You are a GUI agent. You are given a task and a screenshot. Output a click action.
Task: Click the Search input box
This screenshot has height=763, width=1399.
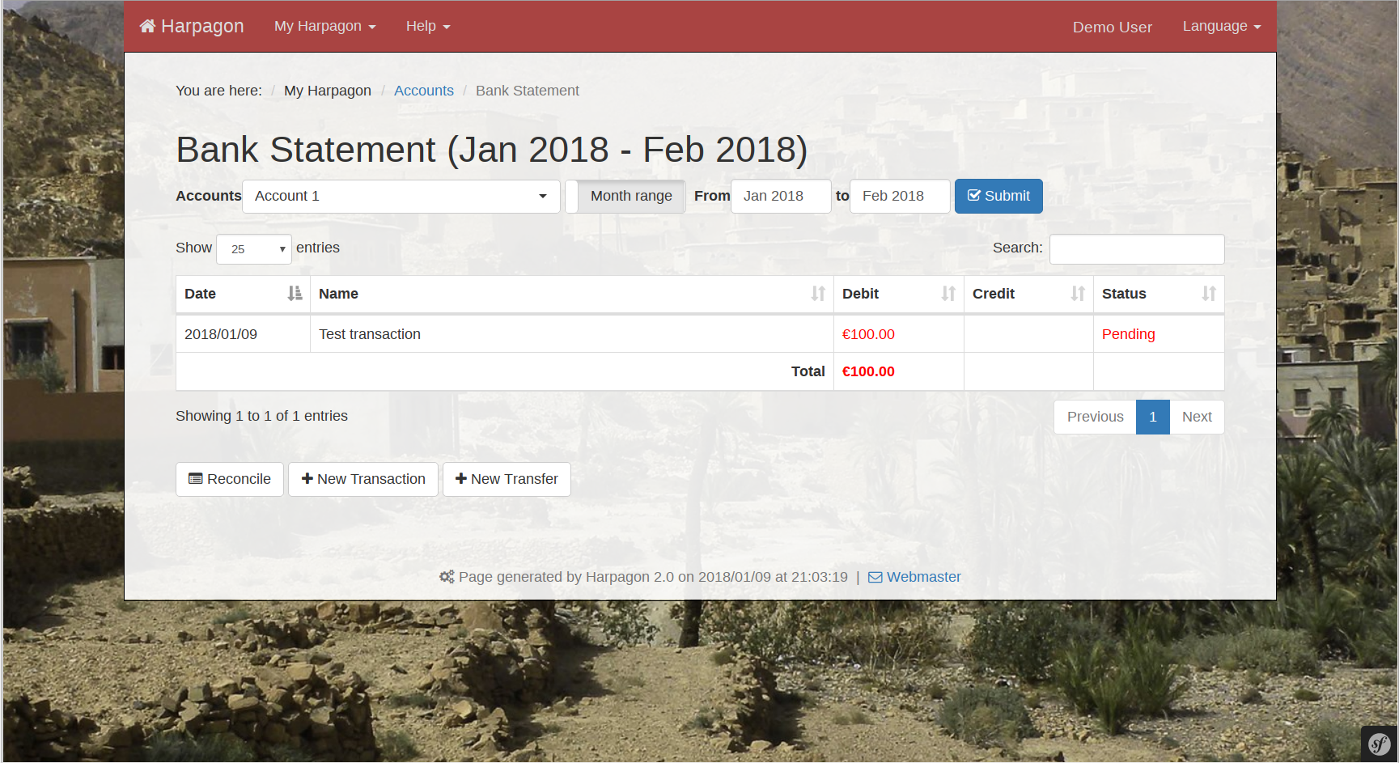[x=1136, y=248]
